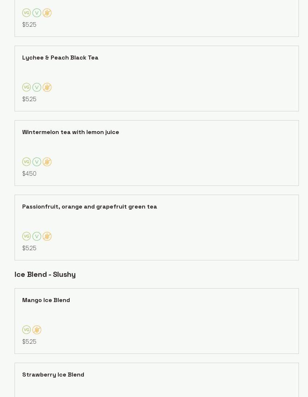Click the vegetarian V icon under Wintermelon tea
Image resolution: width=308 pixels, height=397 pixels.
coord(37,162)
